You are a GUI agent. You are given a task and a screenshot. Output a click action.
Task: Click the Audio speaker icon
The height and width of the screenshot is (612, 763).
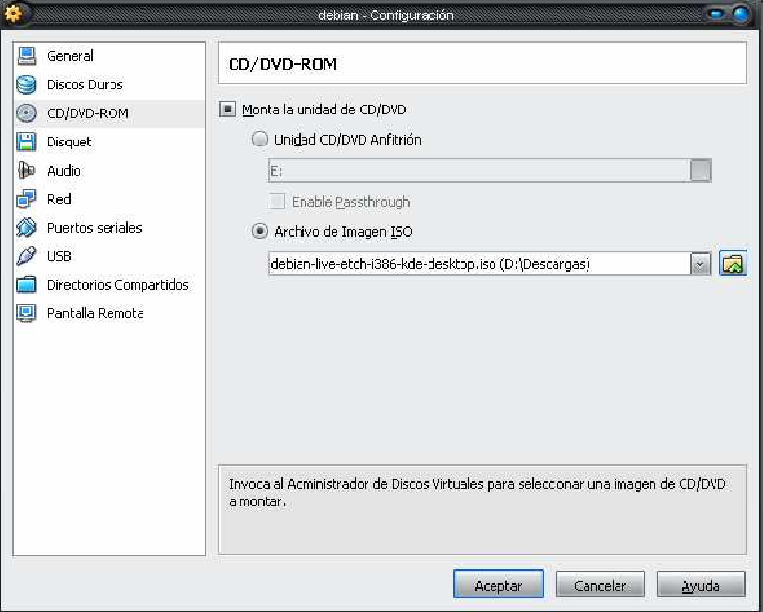(27, 171)
